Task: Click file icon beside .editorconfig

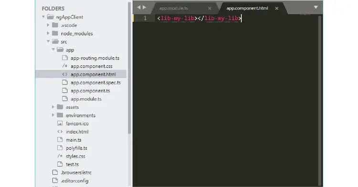Action: point(55,181)
